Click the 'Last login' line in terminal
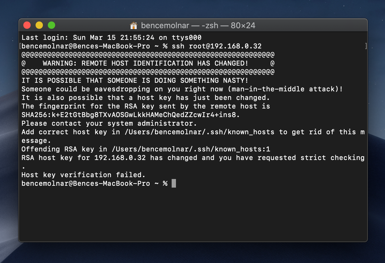 tap(112, 38)
